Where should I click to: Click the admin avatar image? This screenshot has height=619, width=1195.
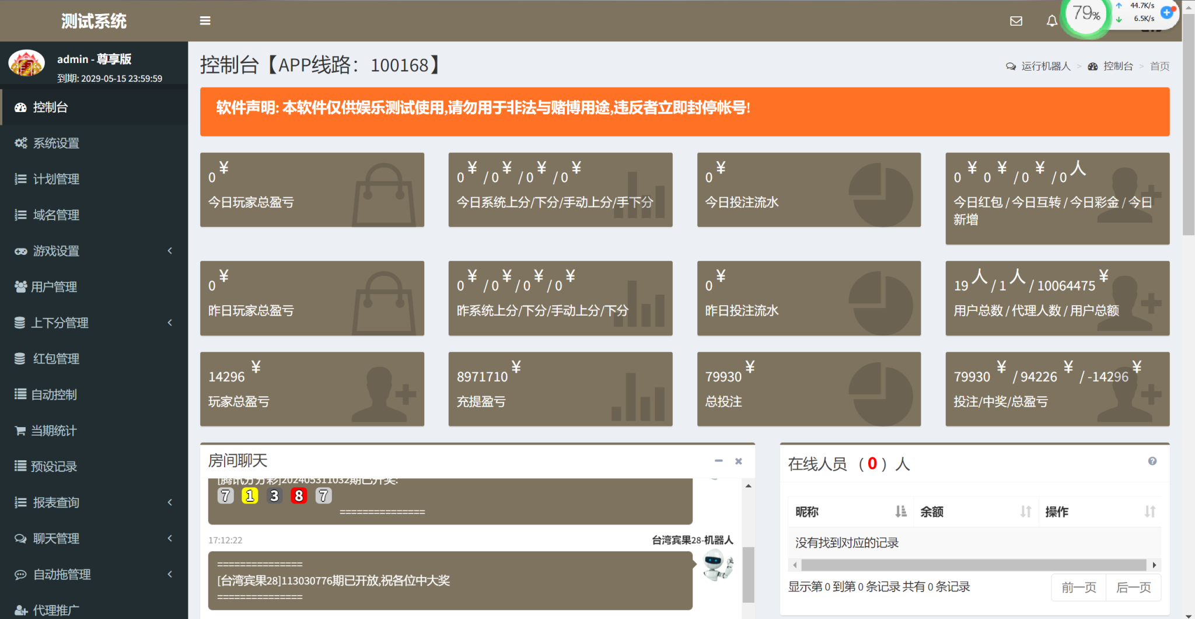pyautogui.click(x=26, y=63)
